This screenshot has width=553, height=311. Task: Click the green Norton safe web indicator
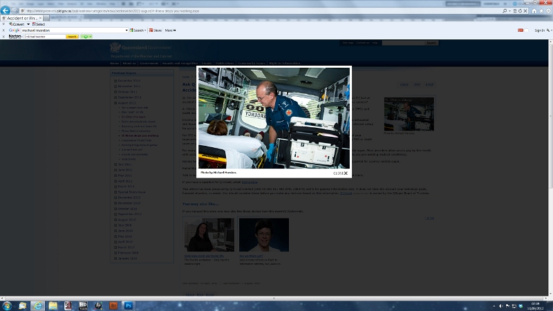pyautogui.click(x=86, y=37)
